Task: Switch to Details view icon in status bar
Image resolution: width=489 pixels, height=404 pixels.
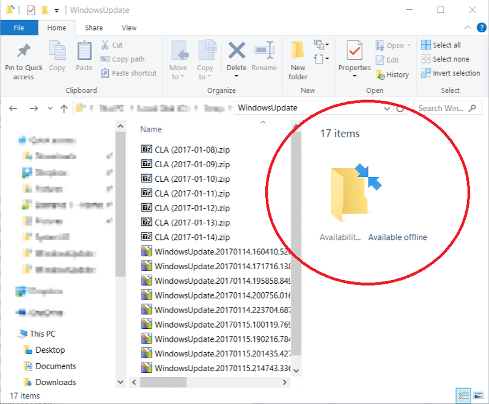Action: [463, 395]
